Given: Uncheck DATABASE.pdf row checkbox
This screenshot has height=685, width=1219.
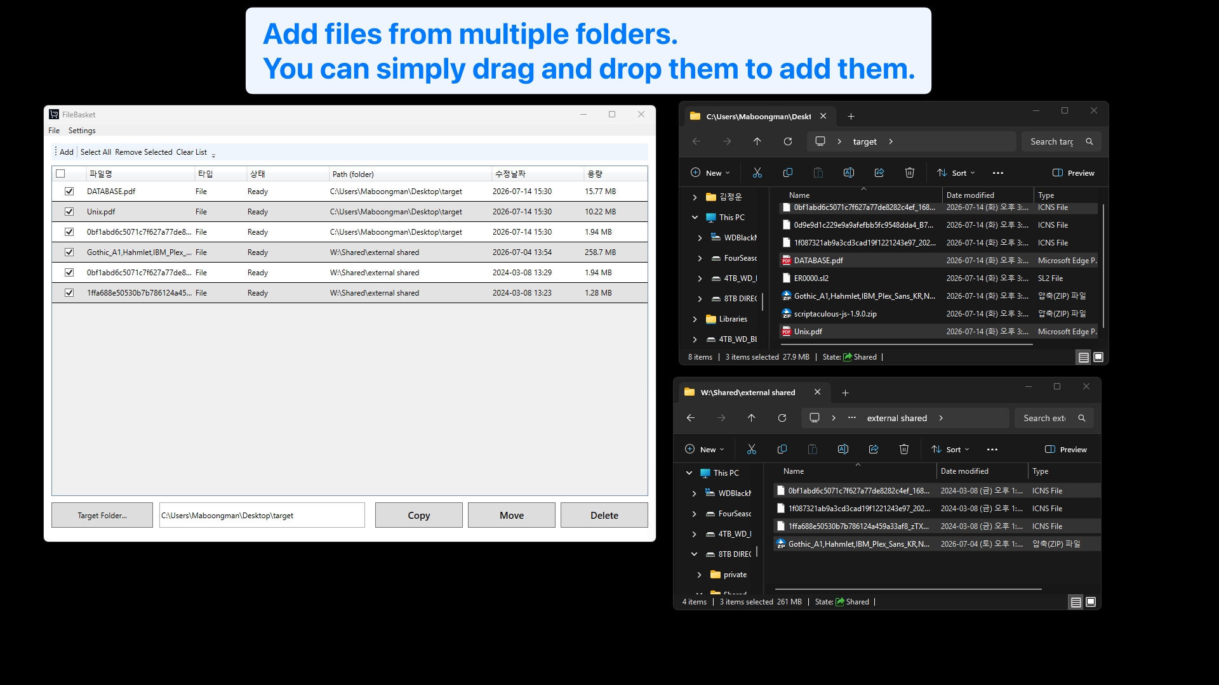Looking at the screenshot, I should [69, 191].
